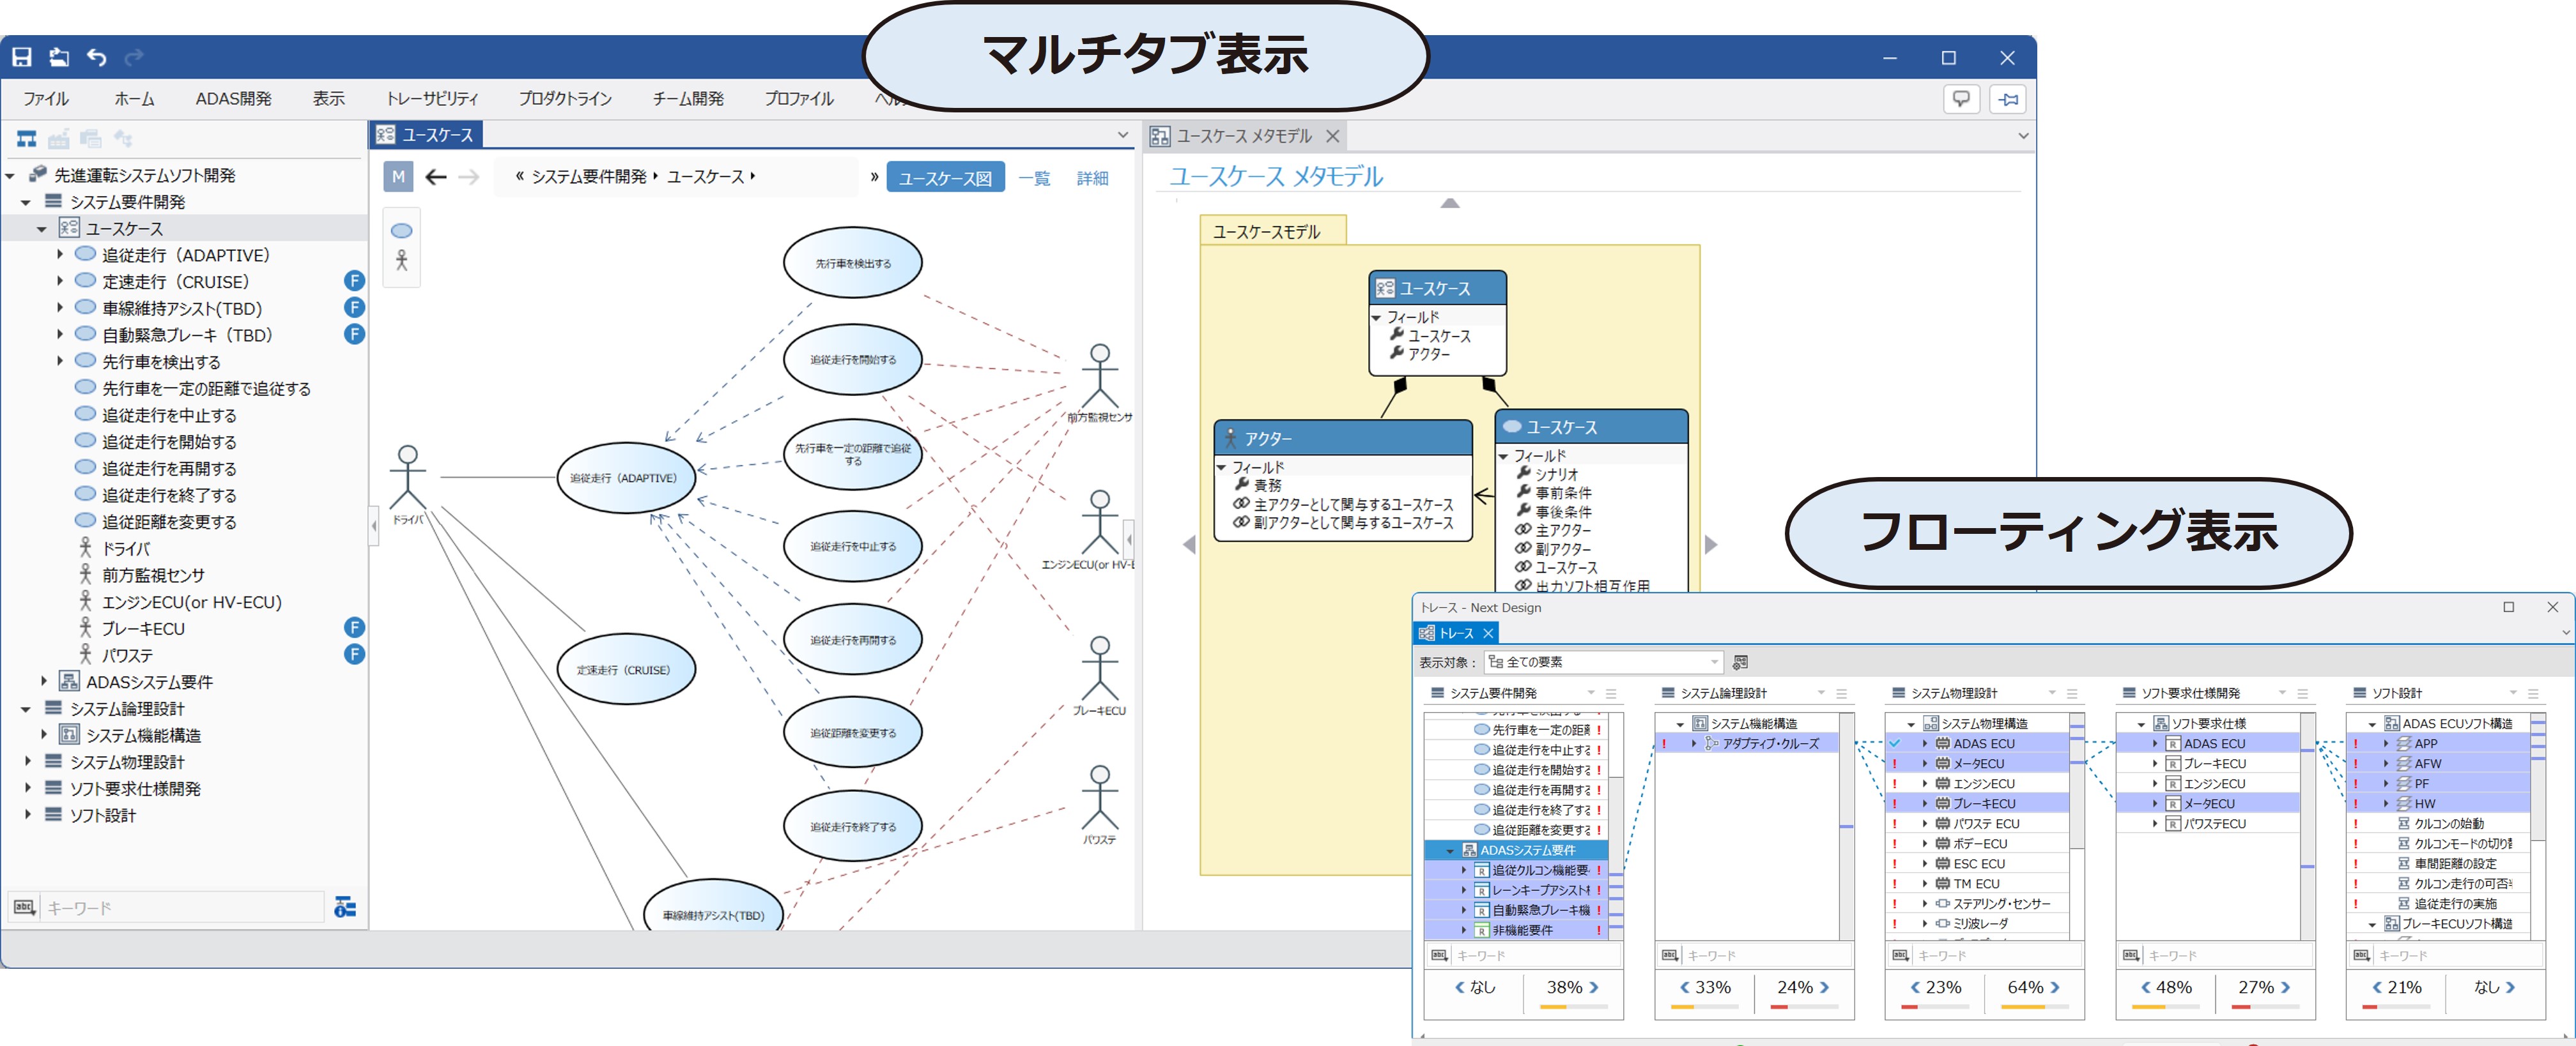Switch to ユースケース図 view button
The width and height of the screenshot is (2576, 1046).
[945, 178]
